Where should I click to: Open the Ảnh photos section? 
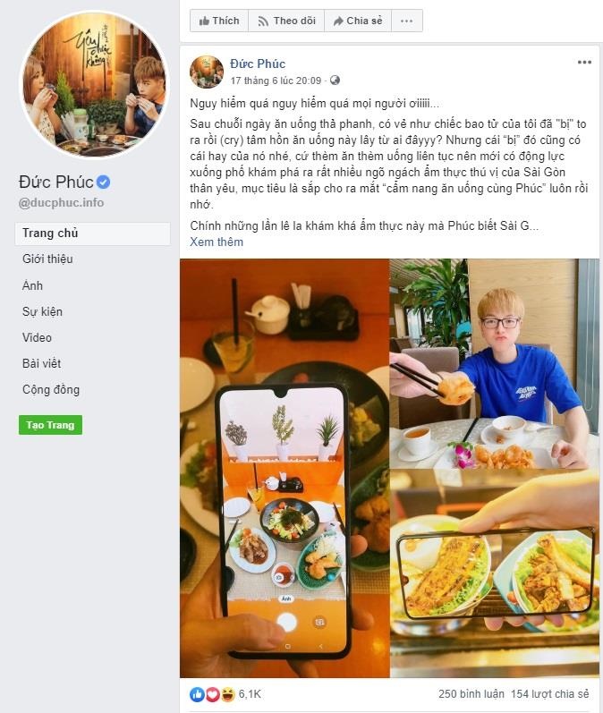32,285
